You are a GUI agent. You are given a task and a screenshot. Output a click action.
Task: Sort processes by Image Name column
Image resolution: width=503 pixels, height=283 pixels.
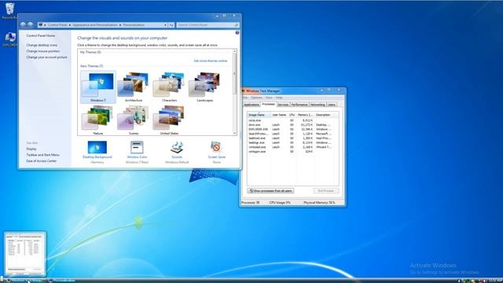(259, 115)
